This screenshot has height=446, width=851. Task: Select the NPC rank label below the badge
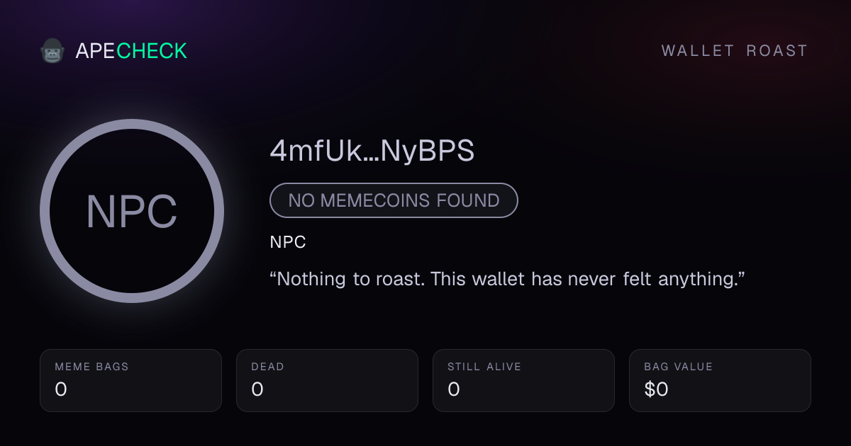(288, 242)
